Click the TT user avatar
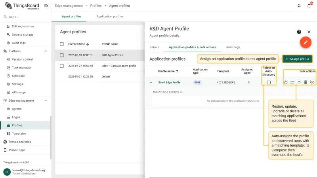Screen dimensions: 317x178 coord(7,172)
